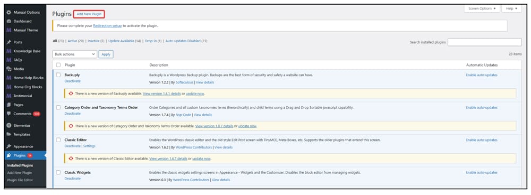Filter by Update Available (14)
The width and height of the screenshot is (531, 195).
(x=124, y=41)
